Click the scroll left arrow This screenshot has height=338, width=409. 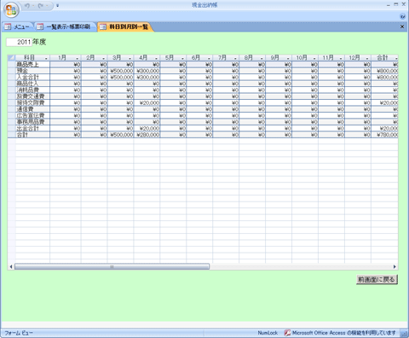coord(11,266)
